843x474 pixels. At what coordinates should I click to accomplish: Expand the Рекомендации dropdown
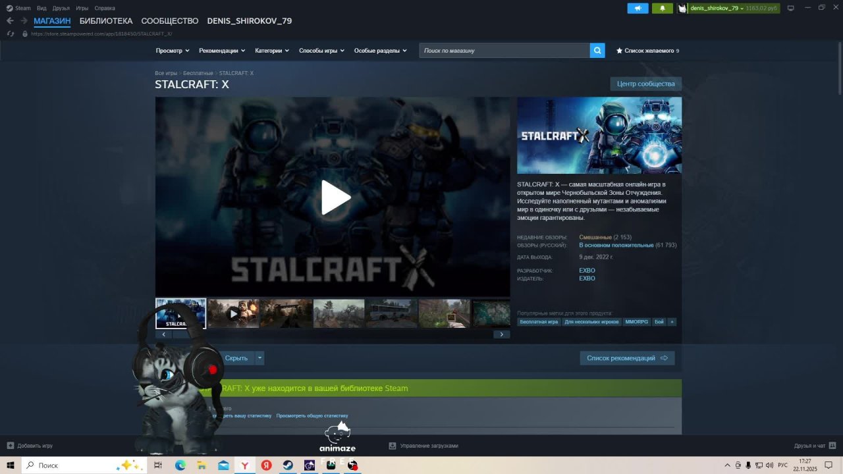pos(222,51)
